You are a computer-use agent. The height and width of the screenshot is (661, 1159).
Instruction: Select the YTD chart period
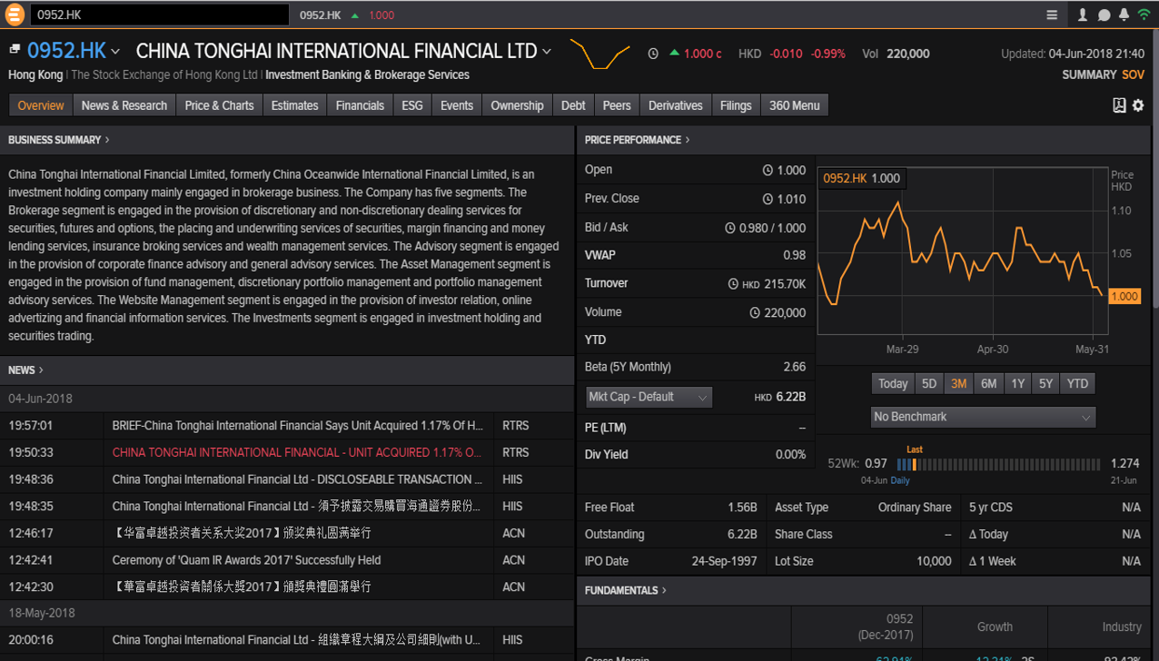(1077, 383)
